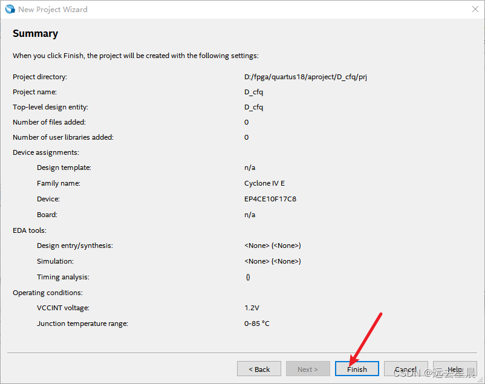Click the Quartus icon in the title bar
Screen dimensions: 485x384
10,9
